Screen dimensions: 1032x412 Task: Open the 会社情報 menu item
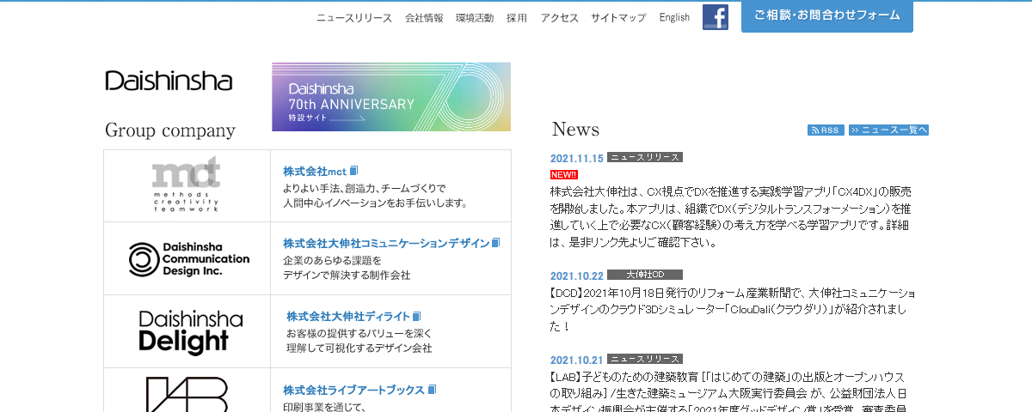tap(424, 18)
